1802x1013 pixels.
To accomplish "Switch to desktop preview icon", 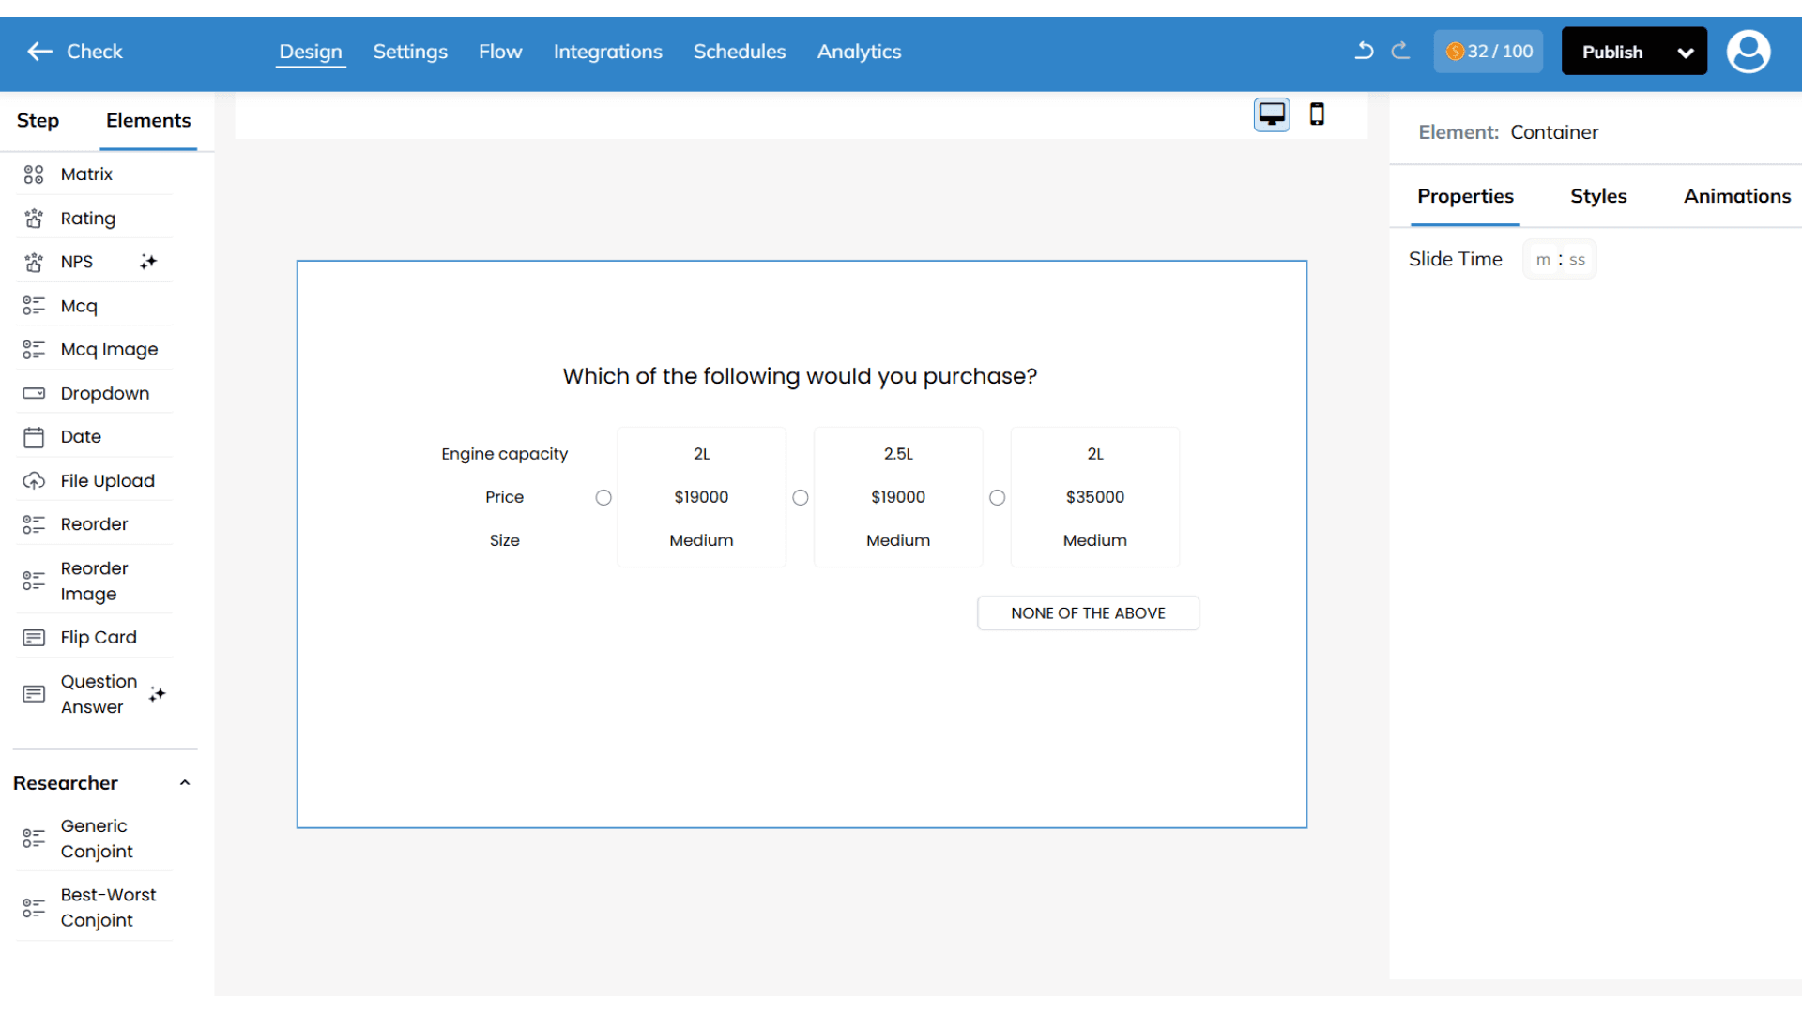I will [1272, 114].
